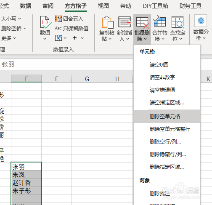The height and width of the screenshot is (205, 212).
Task: Expand the 数据分析 dropdown label
Action: point(201,35)
